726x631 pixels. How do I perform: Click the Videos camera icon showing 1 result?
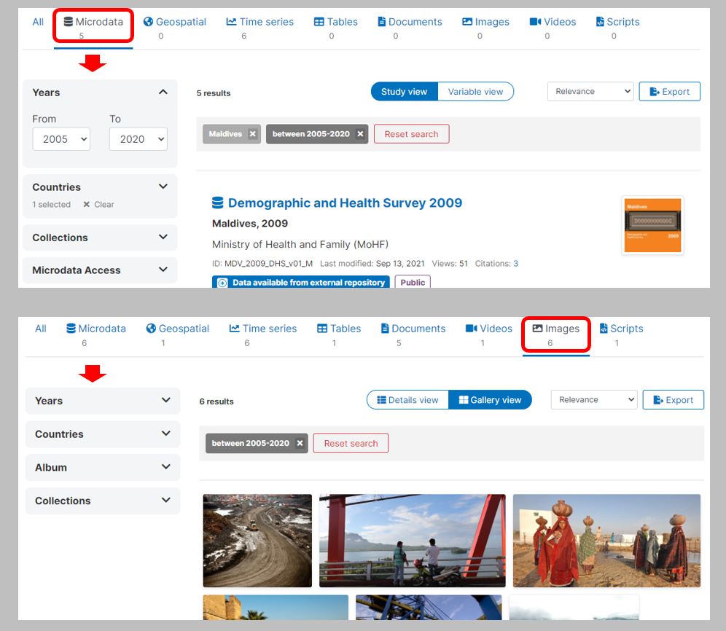pos(471,329)
